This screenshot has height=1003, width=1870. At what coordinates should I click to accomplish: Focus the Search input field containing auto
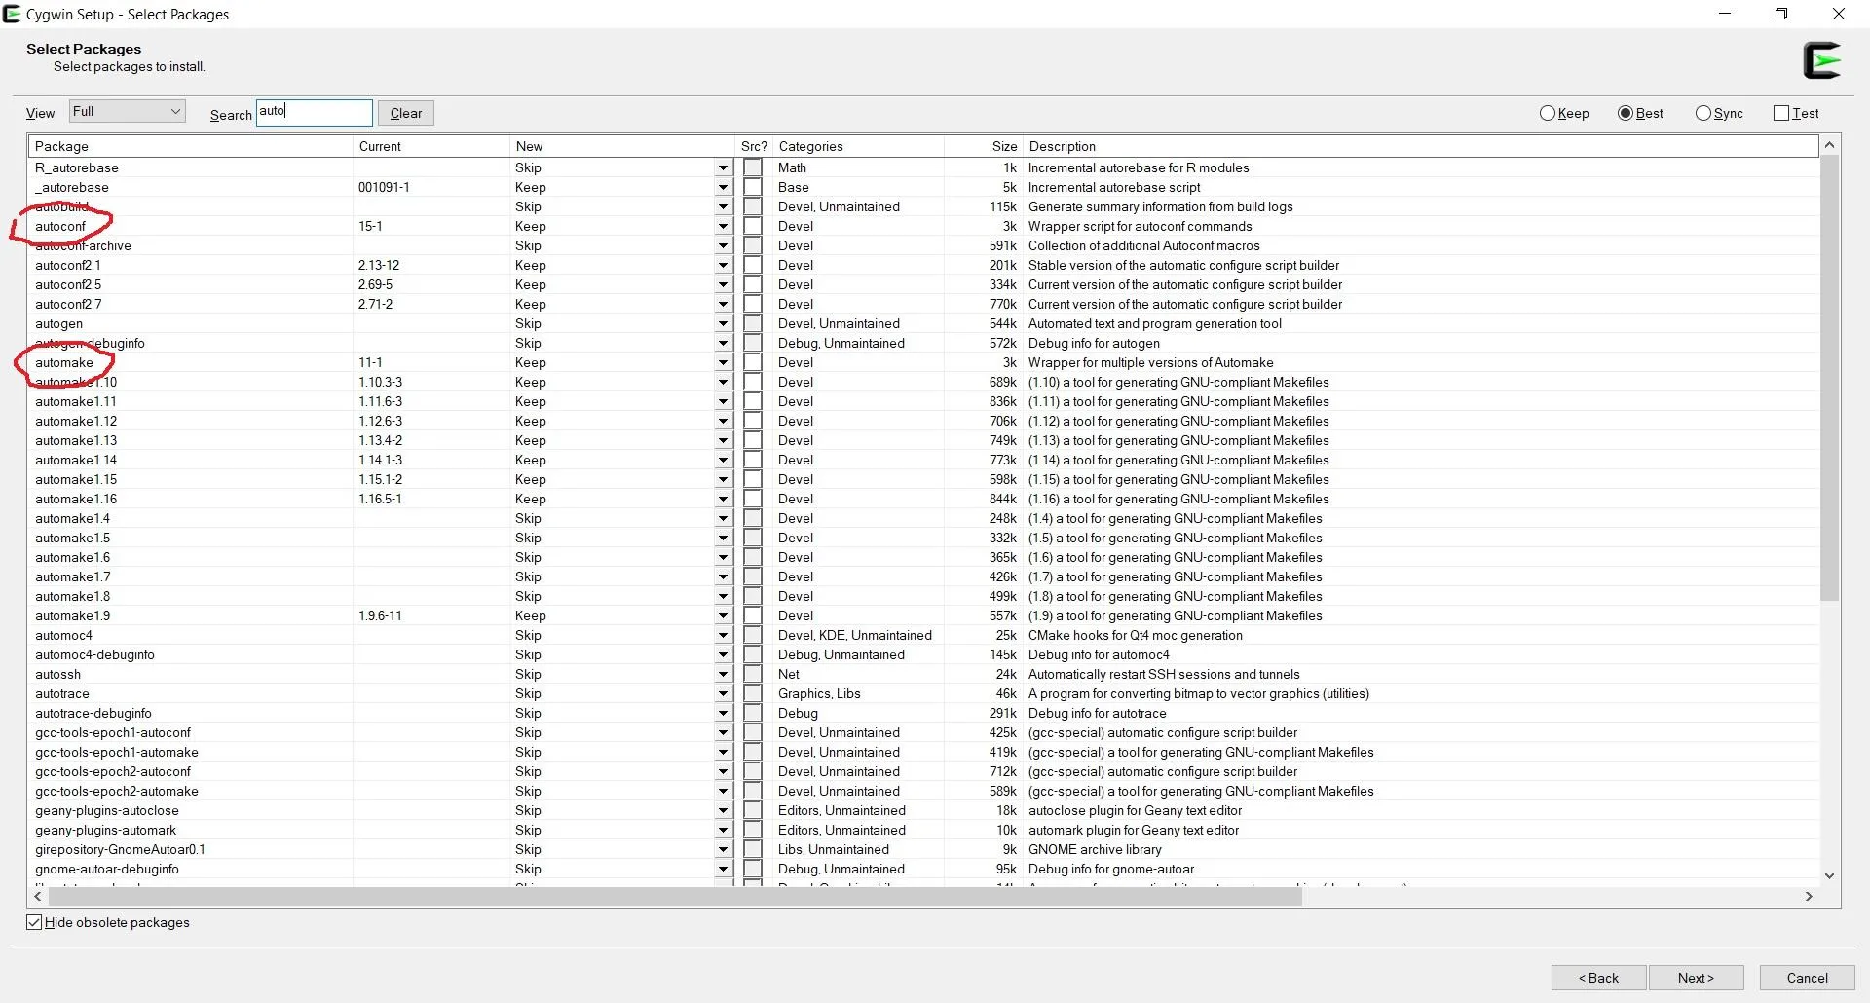tap(314, 112)
